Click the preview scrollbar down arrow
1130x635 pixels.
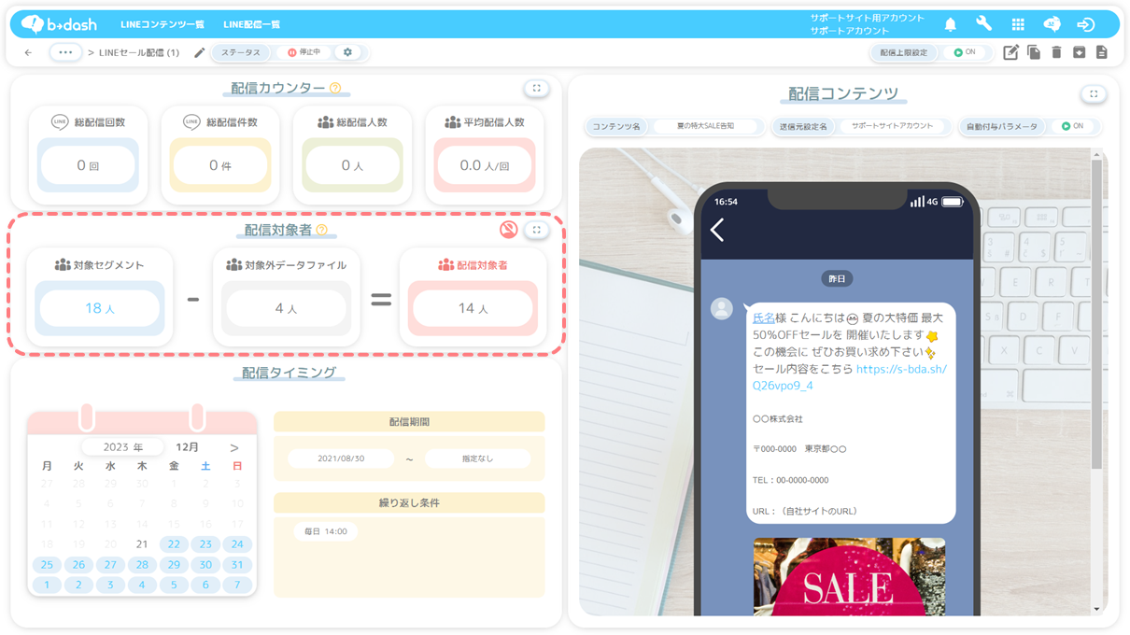(x=1096, y=609)
